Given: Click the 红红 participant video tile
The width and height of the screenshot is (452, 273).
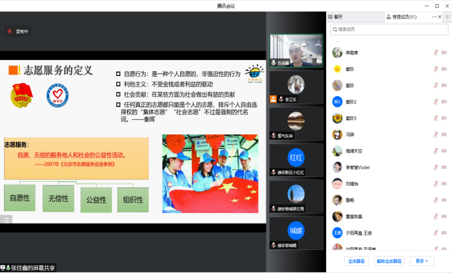Looking at the screenshot, I should [x=296, y=160].
